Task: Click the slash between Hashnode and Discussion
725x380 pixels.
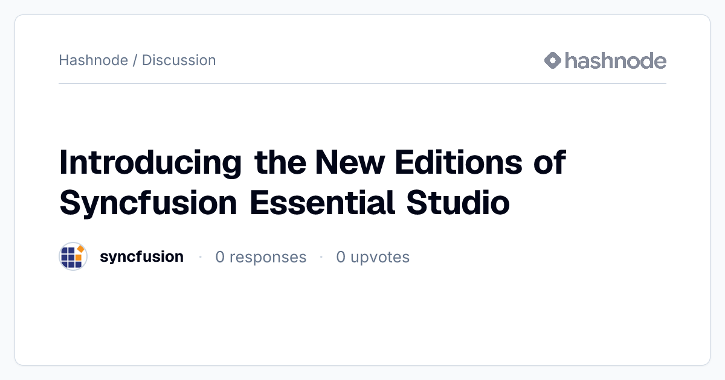Action: pyautogui.click(x=135, y=60)
